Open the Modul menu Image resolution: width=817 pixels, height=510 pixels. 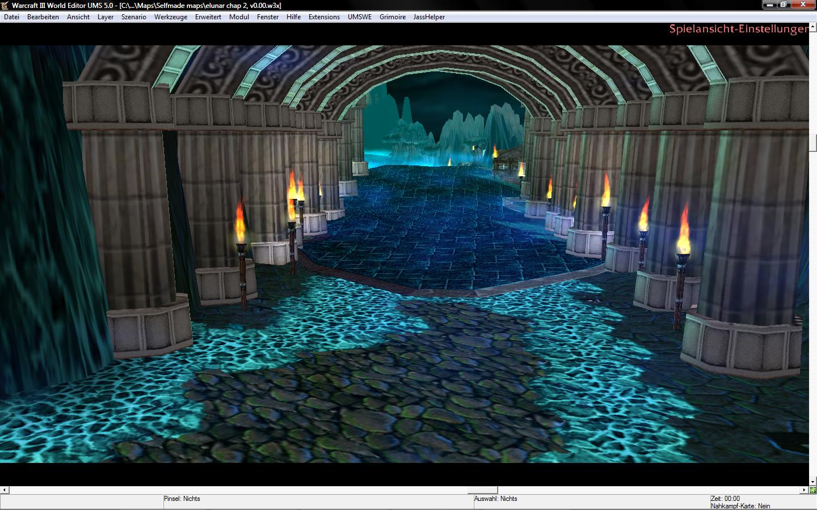pos(239,17)
